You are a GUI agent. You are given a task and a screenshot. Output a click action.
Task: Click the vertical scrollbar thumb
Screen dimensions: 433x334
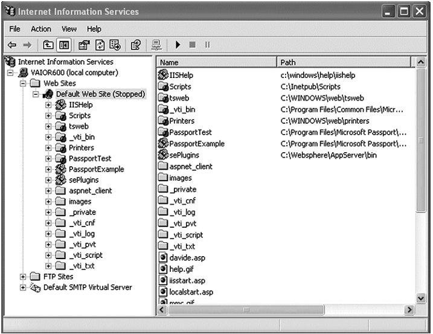[x=421, y=140]
